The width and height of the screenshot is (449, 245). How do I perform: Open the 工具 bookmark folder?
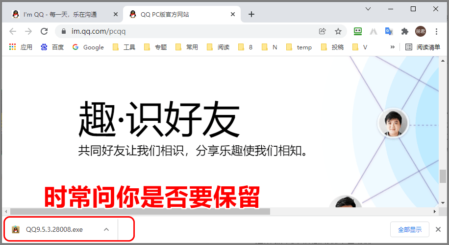[124, 47]
